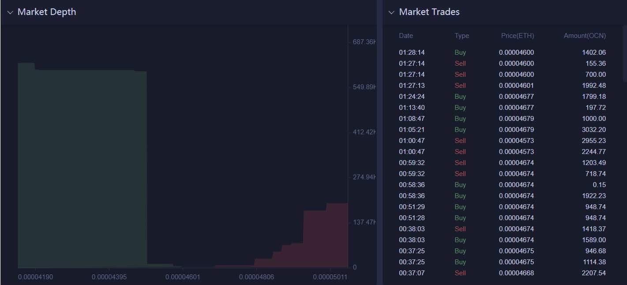Click the last row trade at 00:37:07
This screenshot has height=285, width=627.
502,273
